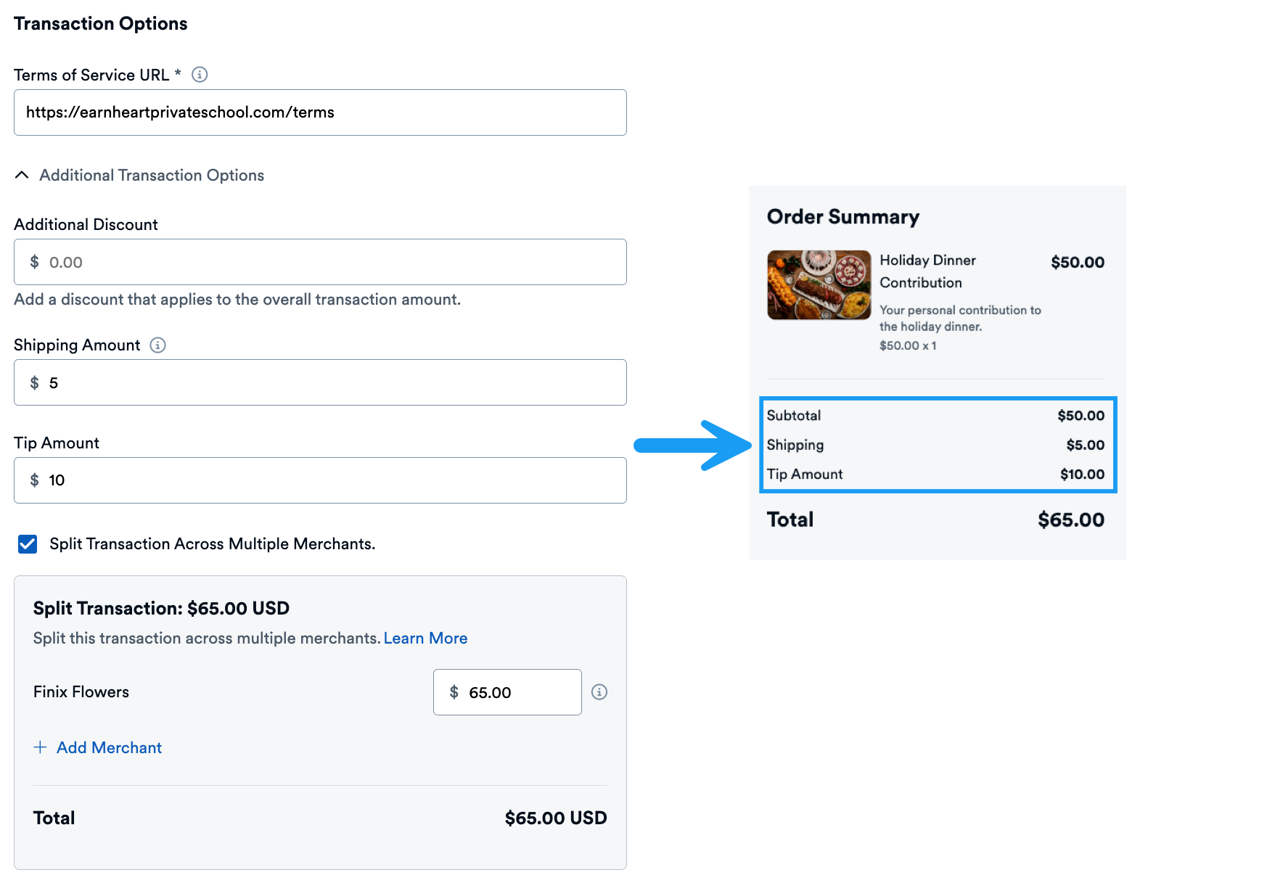Click the Terms of Service URL info icon
Screen dimensions: 1267x891
coord(199,74)
